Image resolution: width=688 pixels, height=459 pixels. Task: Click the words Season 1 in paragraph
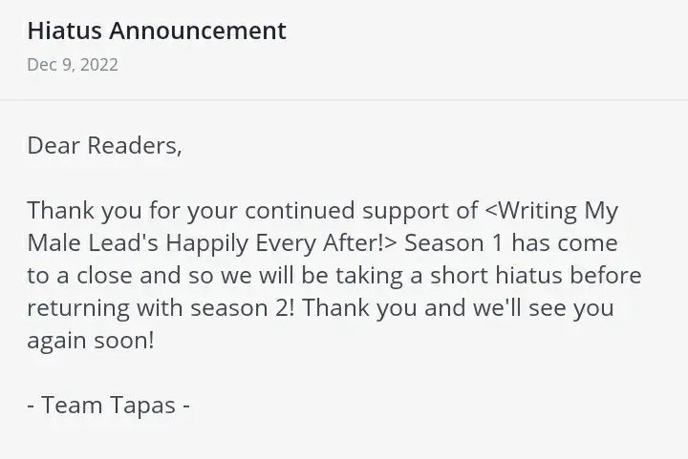click(x=453, y=242)
